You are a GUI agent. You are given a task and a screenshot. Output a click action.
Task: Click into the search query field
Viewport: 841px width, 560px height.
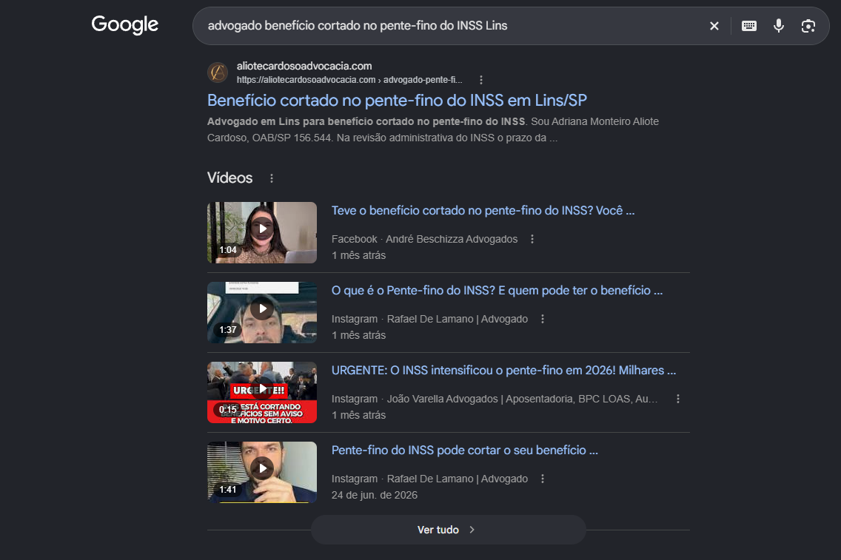tap(451, 26)
